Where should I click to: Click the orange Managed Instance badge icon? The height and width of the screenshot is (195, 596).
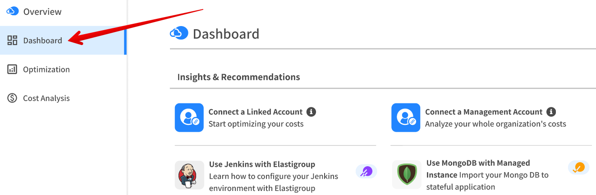[578, 168]
